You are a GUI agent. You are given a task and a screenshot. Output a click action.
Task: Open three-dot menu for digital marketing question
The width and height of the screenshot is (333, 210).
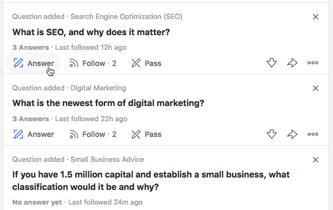click(313, 134)
